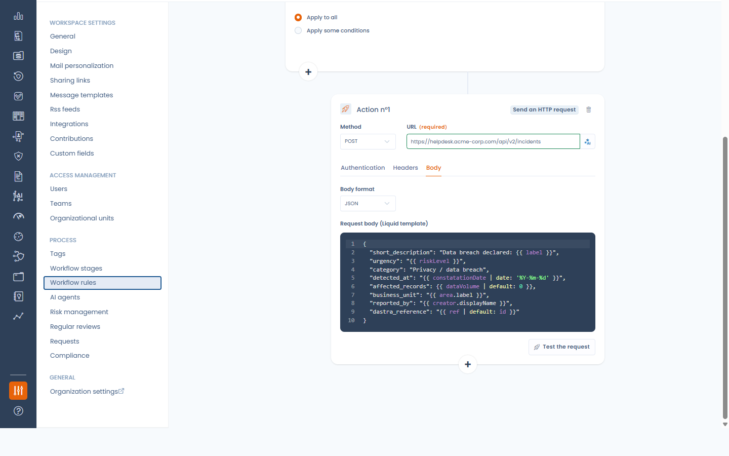Navigate to Custom fields settings
This screenshot has width=729, height=456.
coord(72,154)
